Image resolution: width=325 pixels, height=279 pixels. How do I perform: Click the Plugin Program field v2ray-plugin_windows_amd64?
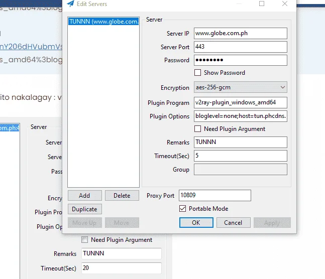click(x=241, y=102)
